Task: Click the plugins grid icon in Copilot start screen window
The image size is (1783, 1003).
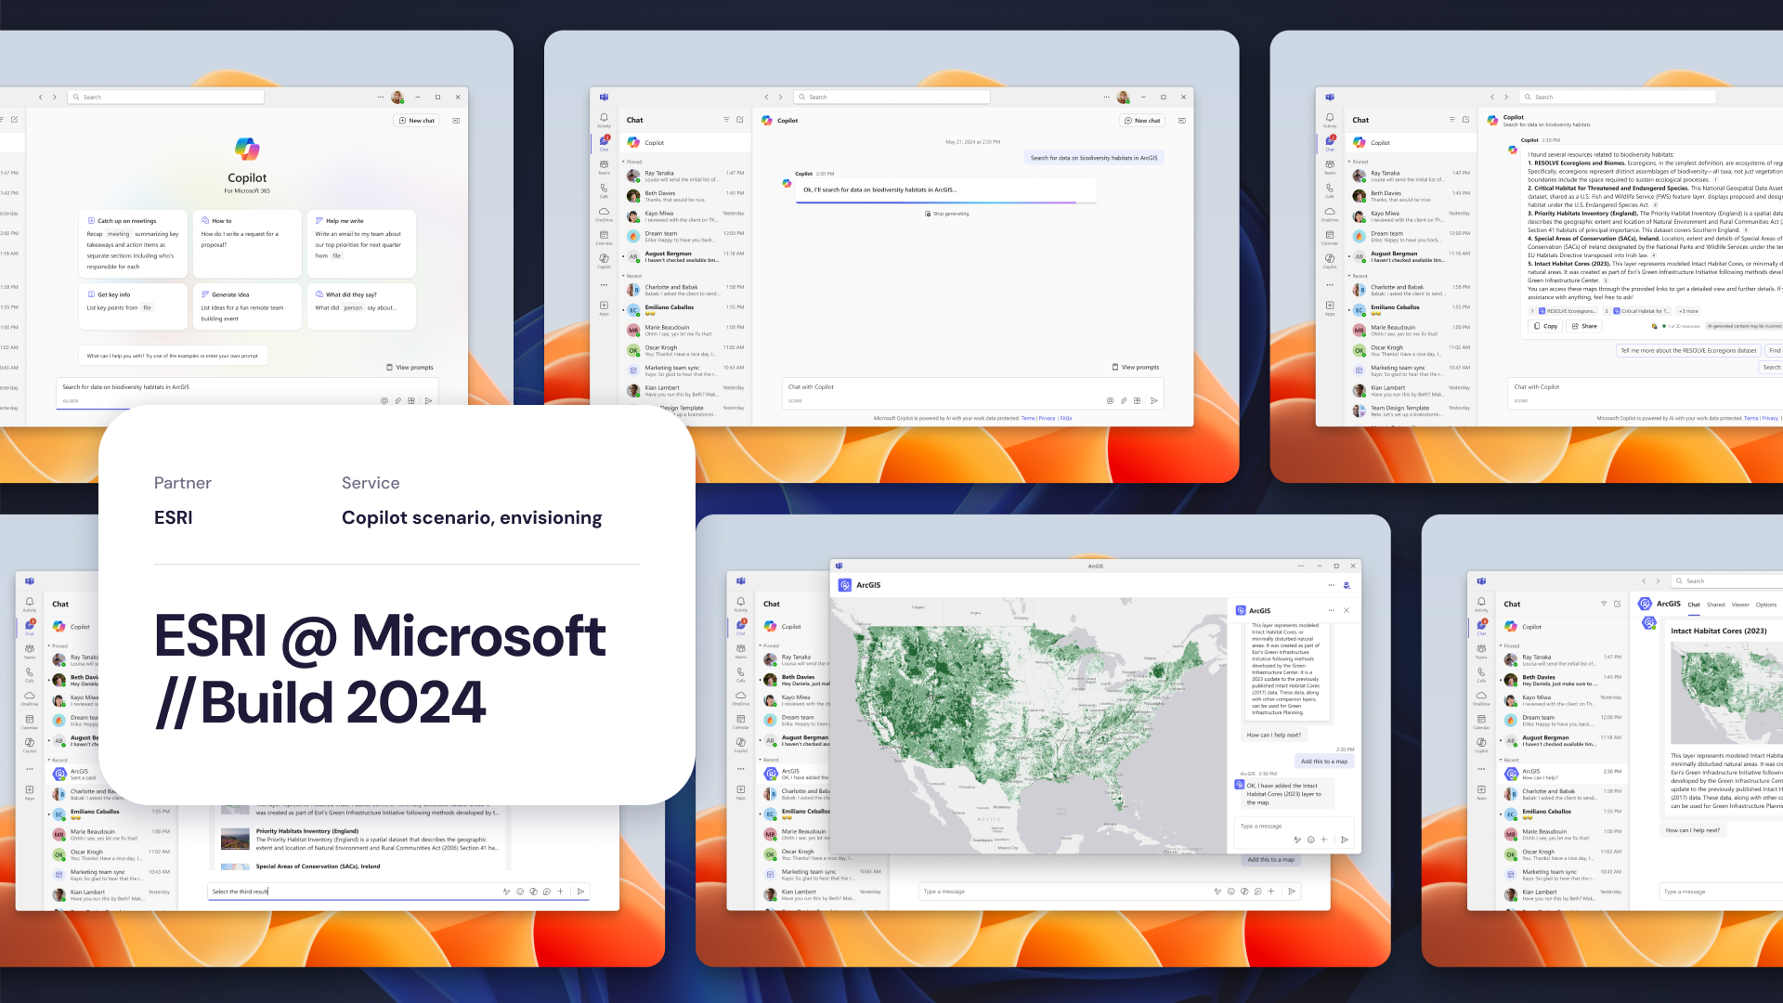Action: (x=411, y=401)
